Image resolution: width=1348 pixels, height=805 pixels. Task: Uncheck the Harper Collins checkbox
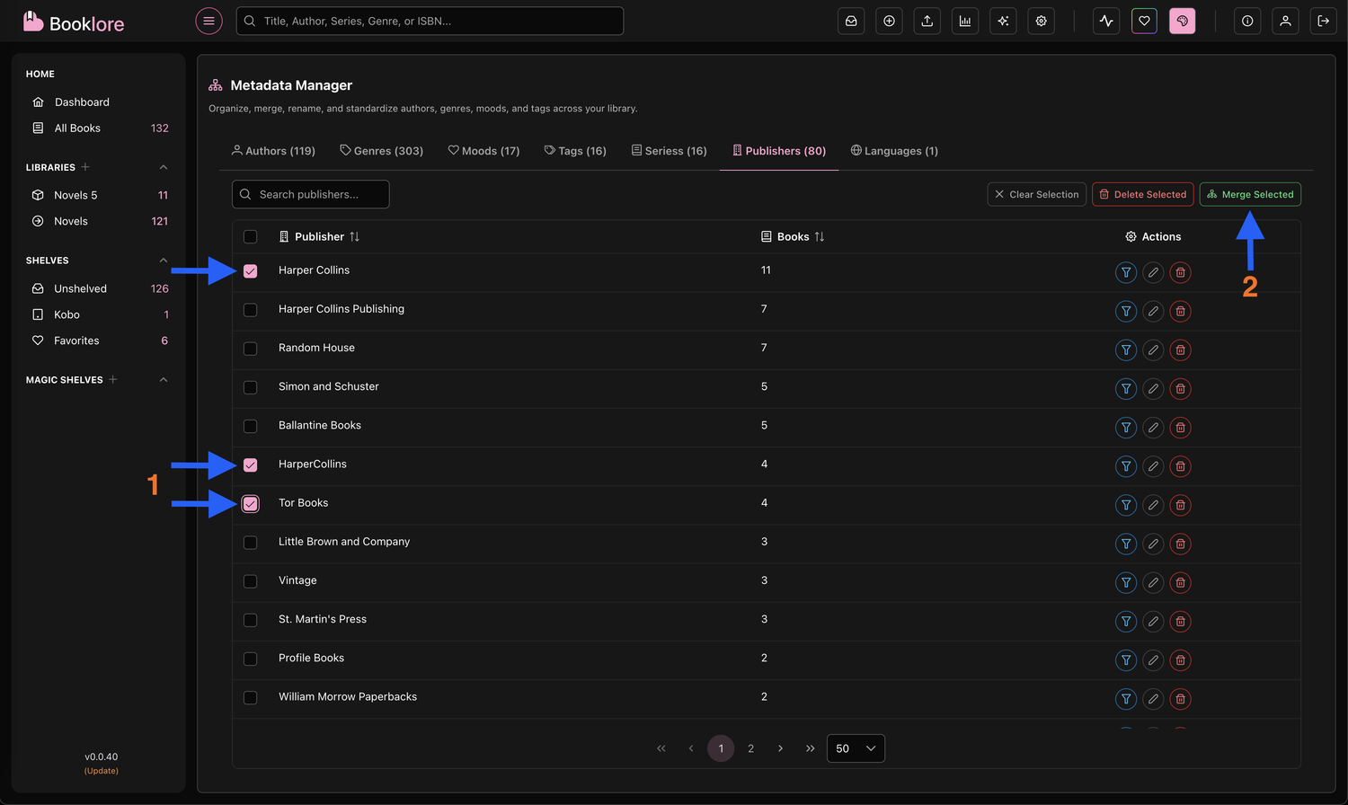click(x=251, y=270)
